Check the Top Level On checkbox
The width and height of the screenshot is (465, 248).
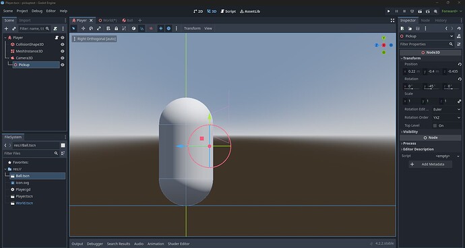point(435,126)
